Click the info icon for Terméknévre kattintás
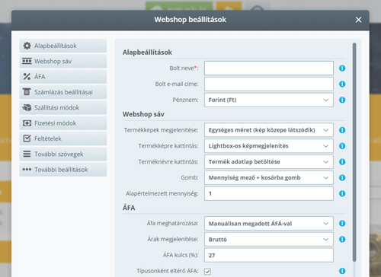The height and width of the screenshot is (277, 381). (342, 162)
